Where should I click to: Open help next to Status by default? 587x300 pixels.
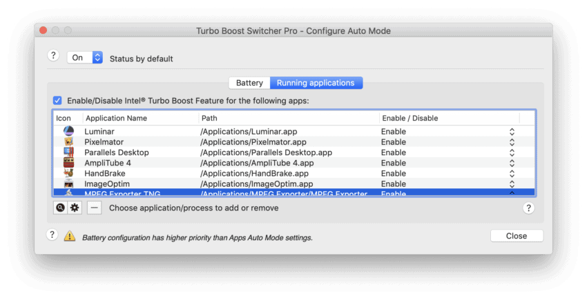(x=53, y=55)
